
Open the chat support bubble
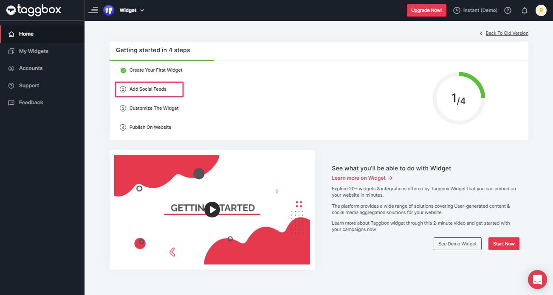tap(537, 279)
